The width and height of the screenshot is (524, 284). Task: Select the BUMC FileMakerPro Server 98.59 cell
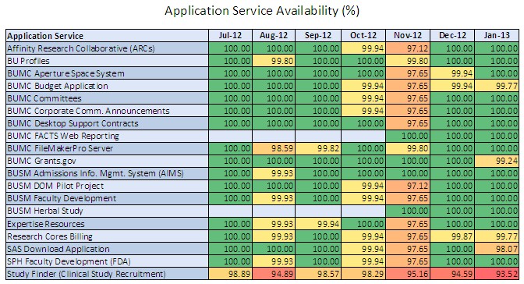(274, 148)
